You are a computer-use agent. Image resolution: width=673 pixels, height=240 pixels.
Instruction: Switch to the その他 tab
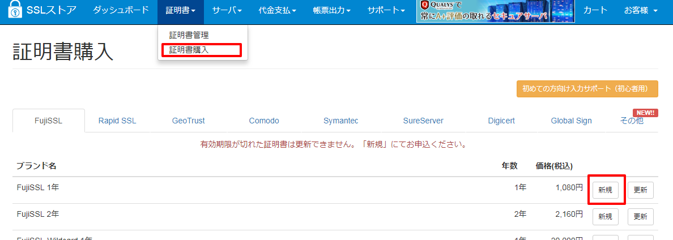click(632, 121)
